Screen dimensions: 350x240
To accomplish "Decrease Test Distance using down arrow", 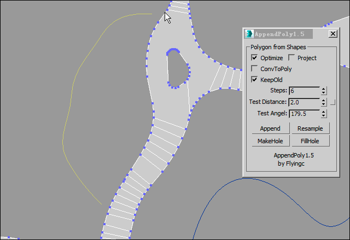I will coord(323,104).
